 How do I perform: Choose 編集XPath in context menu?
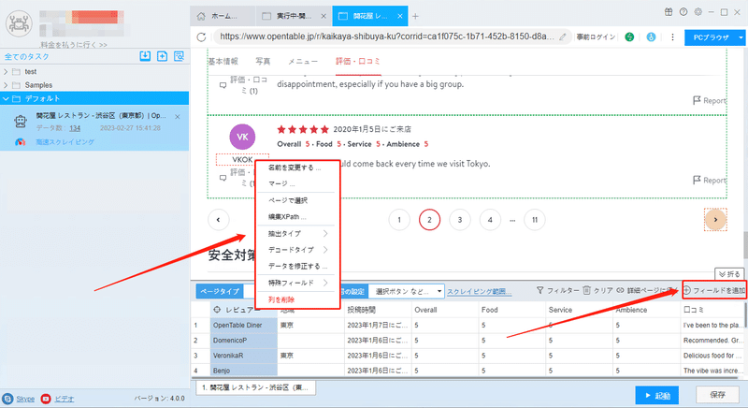pos(287,217)
